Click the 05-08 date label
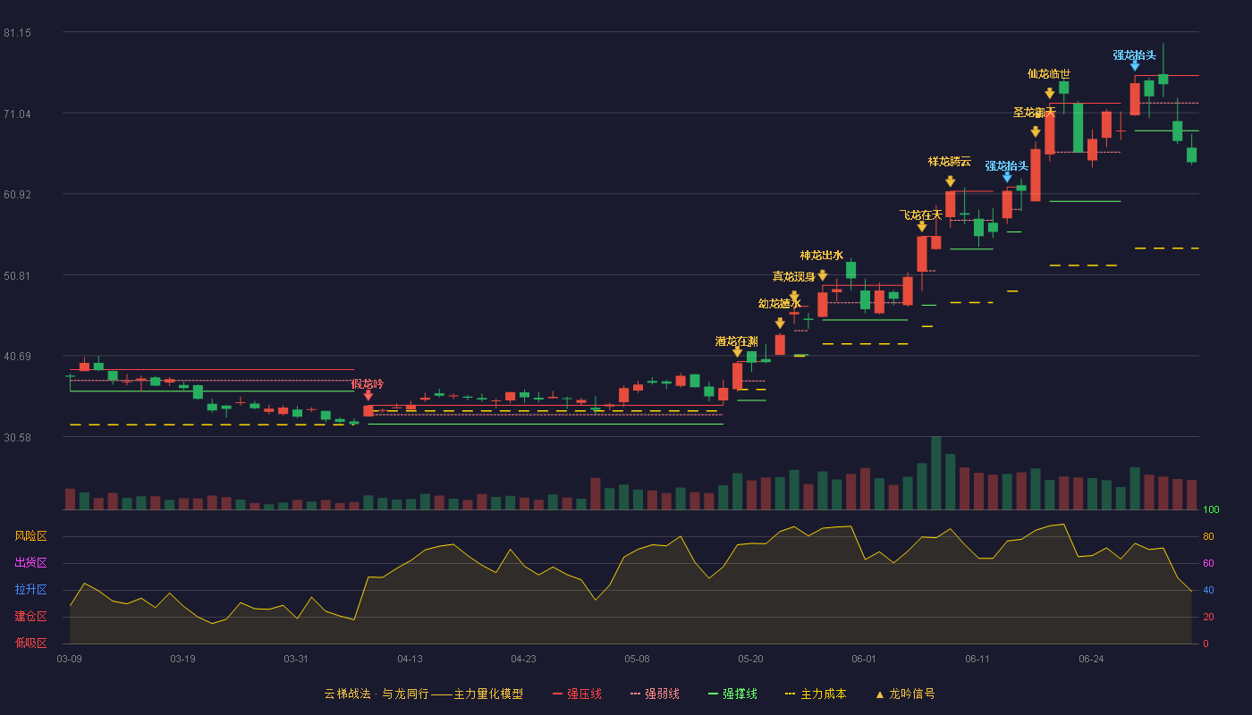Viewport: 1252px width, 715px height. tap(637, 659)
